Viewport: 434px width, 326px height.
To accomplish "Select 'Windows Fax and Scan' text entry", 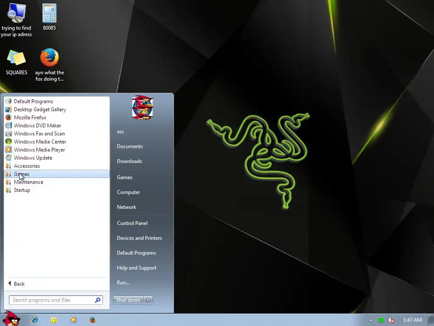I will click(x=39, y=134).
